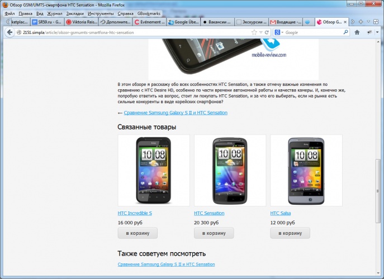This screenshot has width=384, height=279.
Task: Switch to the Вакансии tab
Action: pos(217,22)
